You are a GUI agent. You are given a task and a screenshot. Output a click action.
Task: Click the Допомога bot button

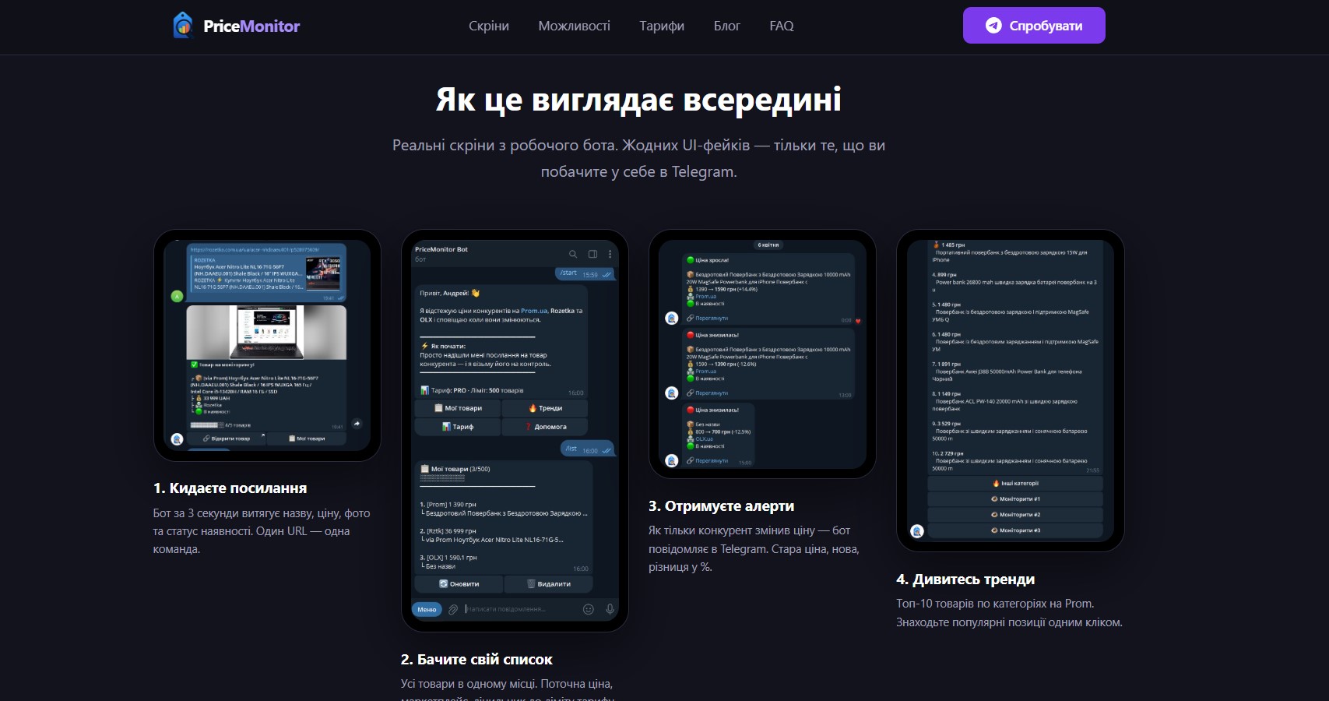point(545,427)
